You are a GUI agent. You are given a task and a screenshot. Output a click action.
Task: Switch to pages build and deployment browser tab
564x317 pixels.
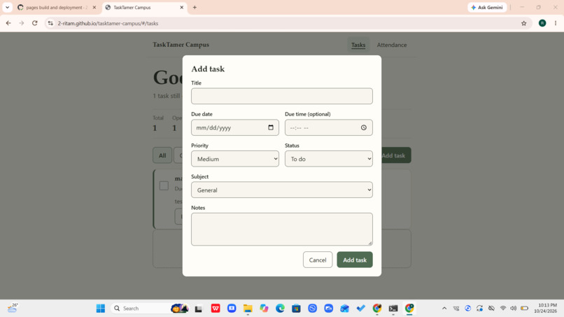[57, 7]
